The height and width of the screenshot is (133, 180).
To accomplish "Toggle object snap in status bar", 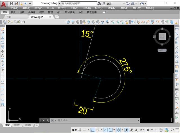I will coord(110,130).
